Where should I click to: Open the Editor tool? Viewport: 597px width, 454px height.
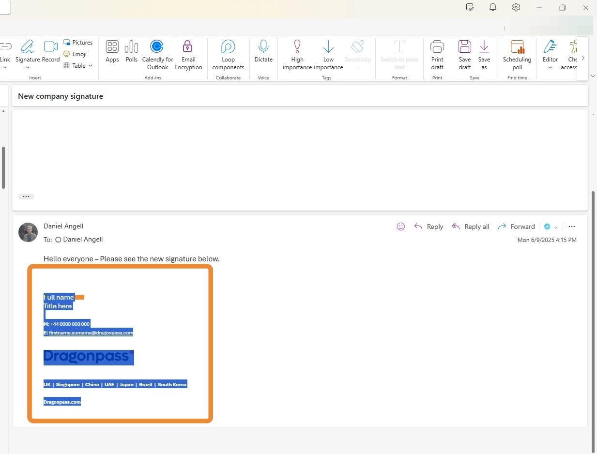(x=550, y=51)
